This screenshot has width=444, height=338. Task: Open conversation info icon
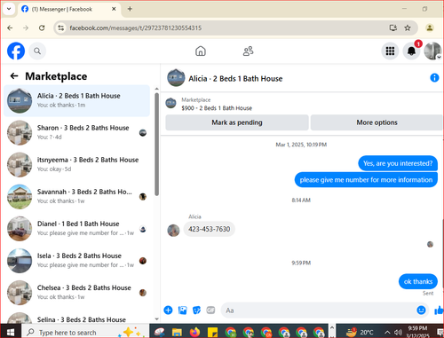[x=434, y=78]
